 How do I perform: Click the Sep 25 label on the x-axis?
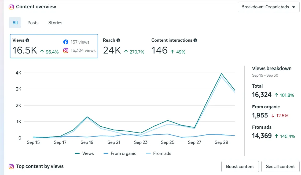click(168, 142)
